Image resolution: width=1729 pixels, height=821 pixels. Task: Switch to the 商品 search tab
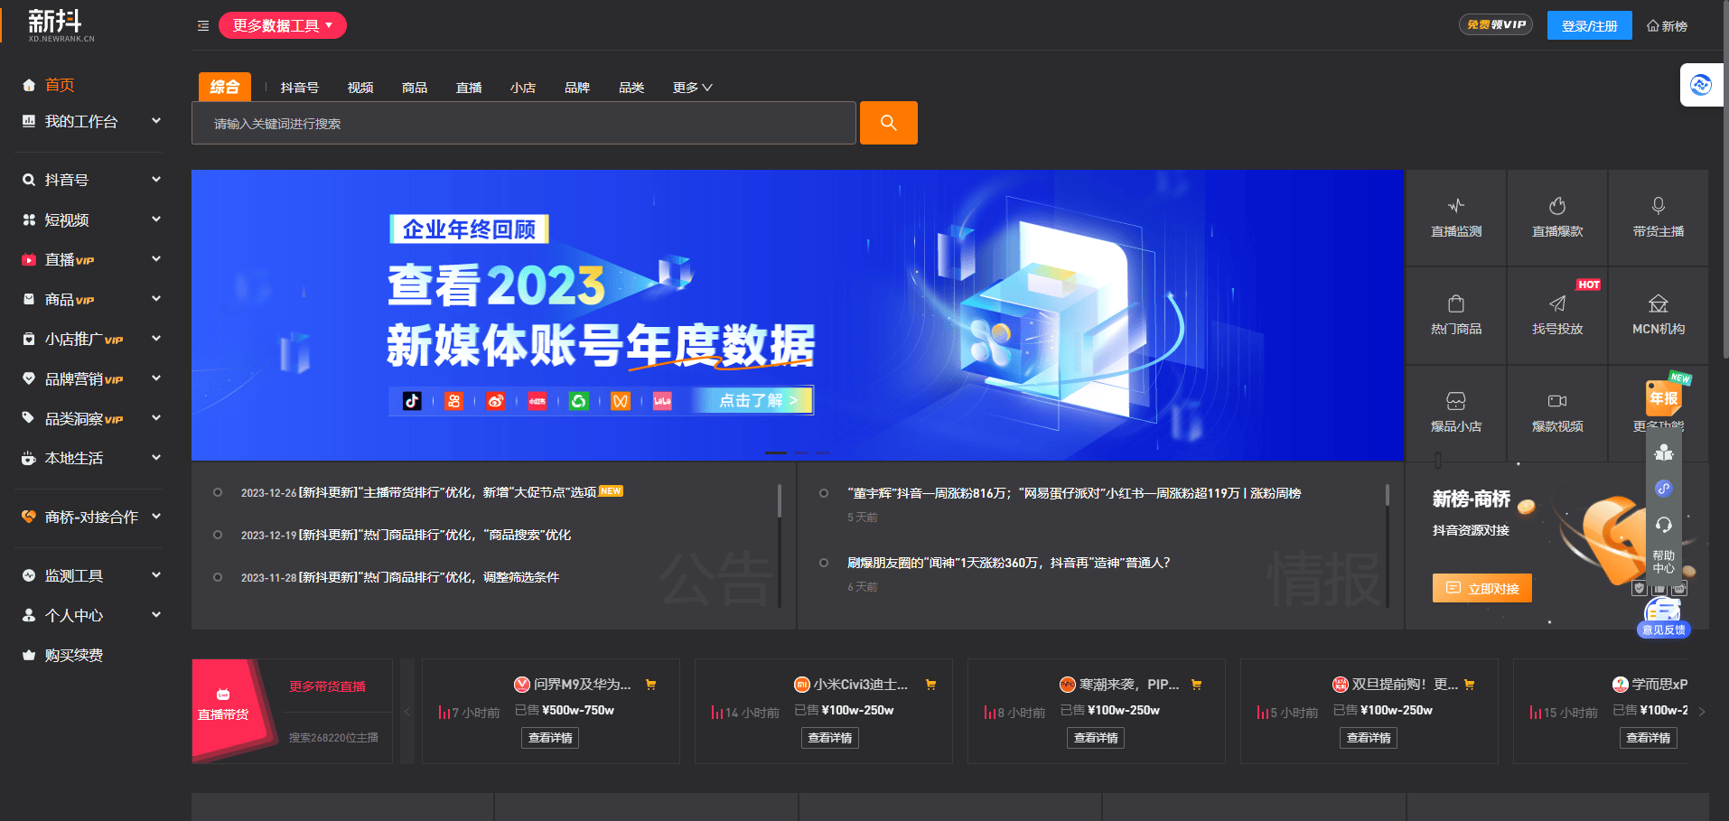(x=414, y=87)
